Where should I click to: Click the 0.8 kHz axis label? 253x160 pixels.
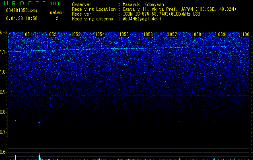click(x=3, y=112)
